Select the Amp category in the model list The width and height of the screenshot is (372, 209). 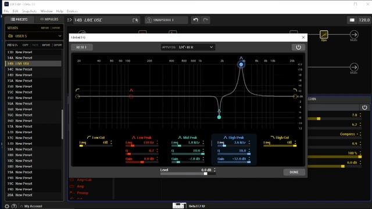[x=80, y=186]
